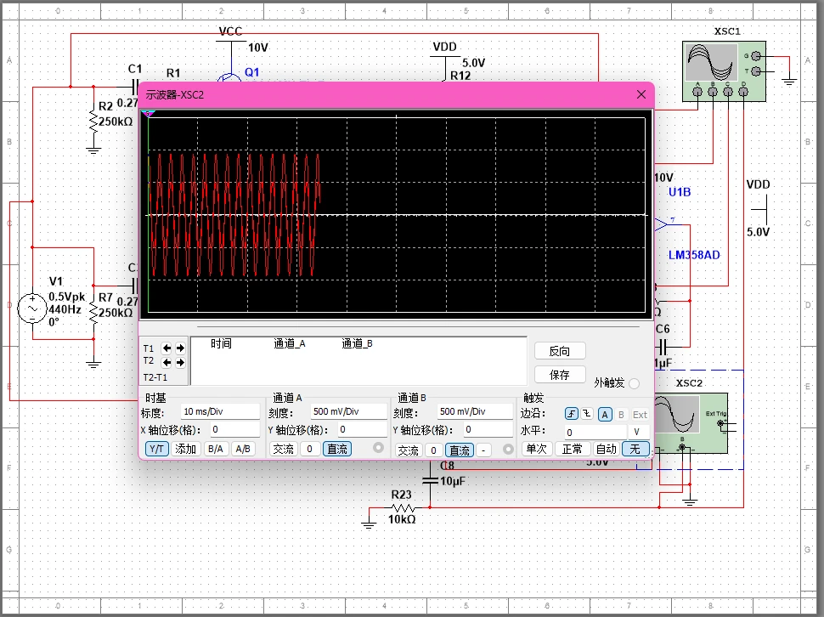This screenshot has height=617, width=824.
Task: Click the XSC2 oscilloscope instrument on schematic
Action: click(691, 423)
